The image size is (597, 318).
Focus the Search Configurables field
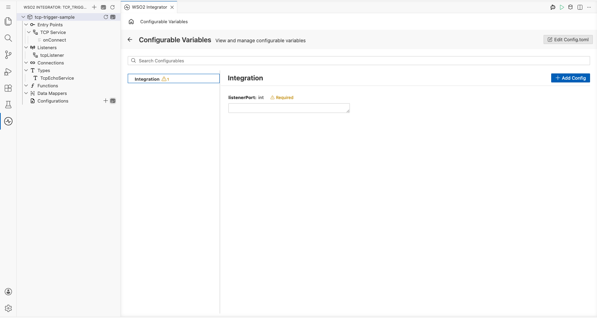click(x=359, y=61)
